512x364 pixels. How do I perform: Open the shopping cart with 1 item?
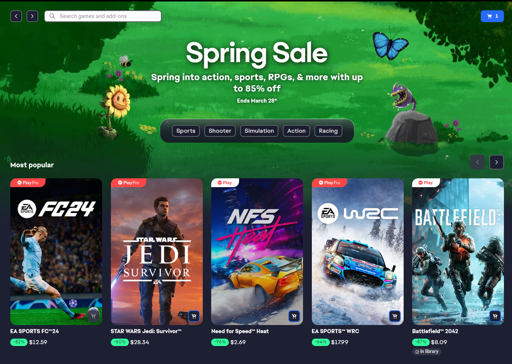(492, 16)
